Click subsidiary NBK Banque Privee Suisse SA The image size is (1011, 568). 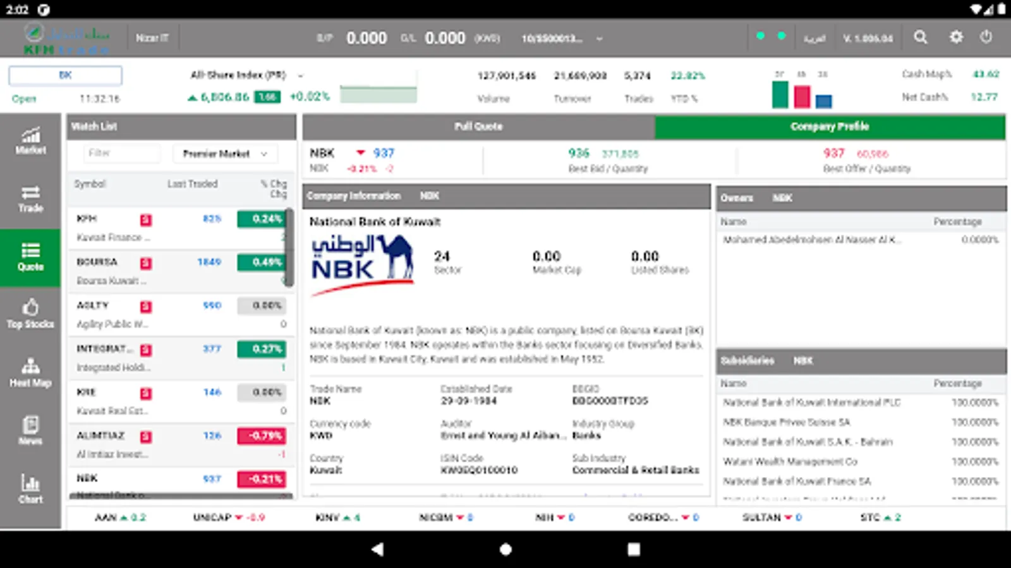point(787,422)
